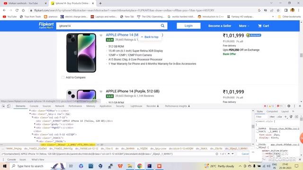This screenshot has height=170, width=303.
Task: Click the Login button
Action: coord(188,25)
